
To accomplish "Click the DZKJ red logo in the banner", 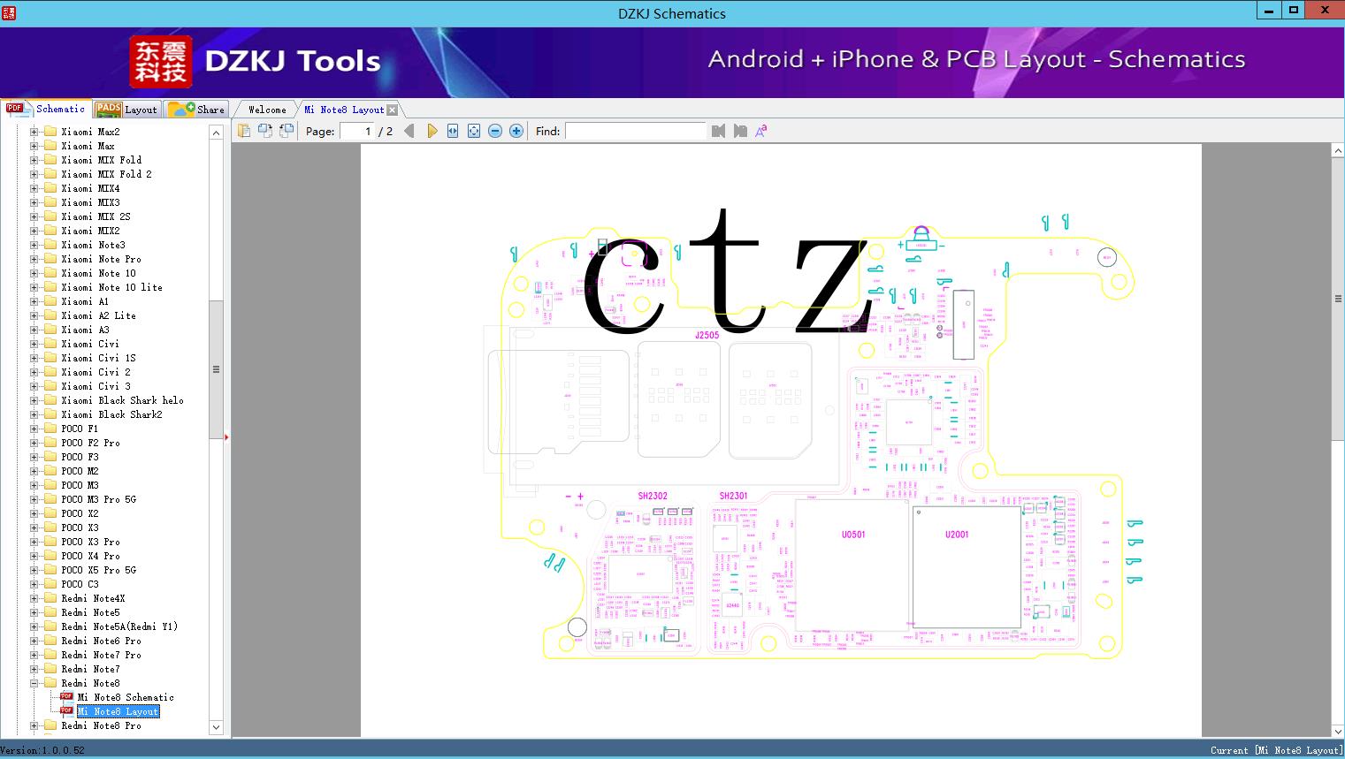I will point(161,62).
